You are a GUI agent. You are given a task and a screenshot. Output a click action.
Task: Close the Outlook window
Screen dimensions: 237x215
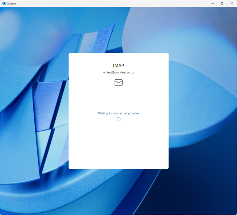click(x=232, y=4)
